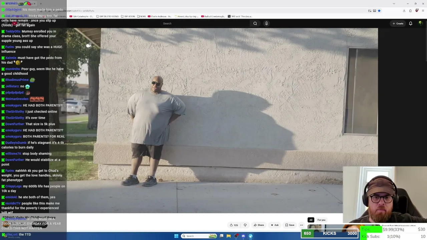Click the KICKS goal progress bar
The image size is (427, 240).
(330, 233)
